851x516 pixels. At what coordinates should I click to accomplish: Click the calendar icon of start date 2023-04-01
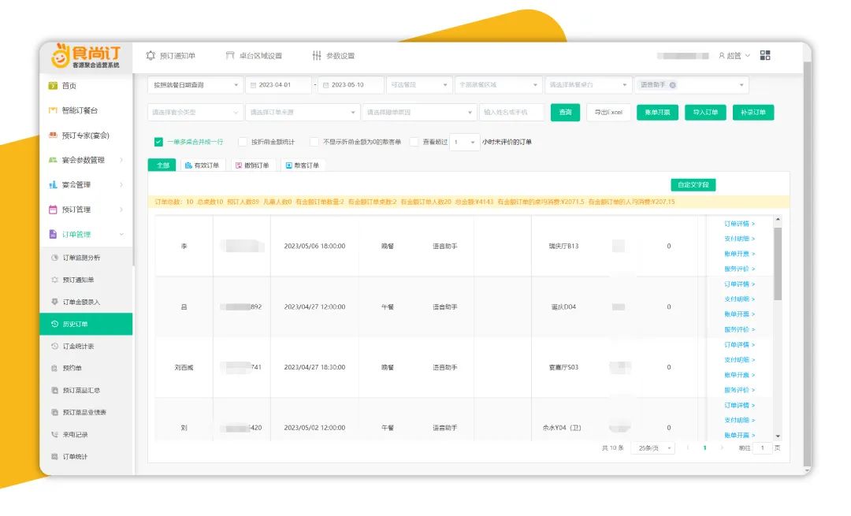(253, 85)
